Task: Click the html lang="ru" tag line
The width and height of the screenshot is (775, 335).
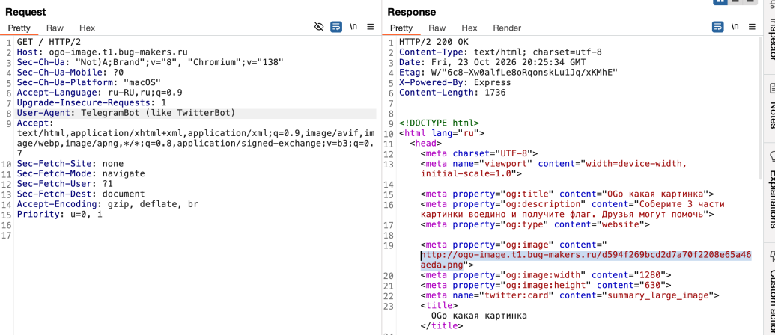Action: click(441, 133)
